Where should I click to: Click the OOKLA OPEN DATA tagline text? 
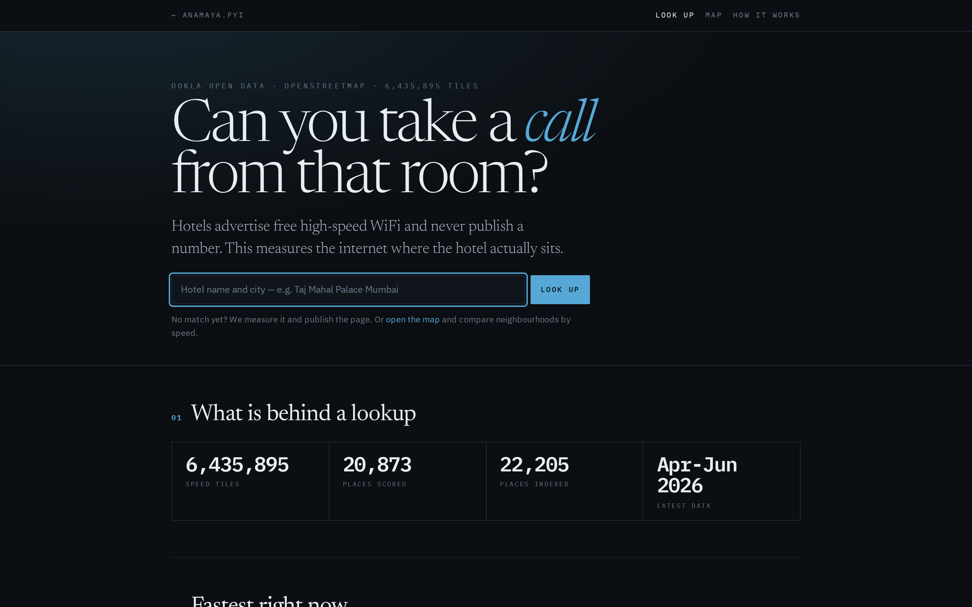point(218,86)
